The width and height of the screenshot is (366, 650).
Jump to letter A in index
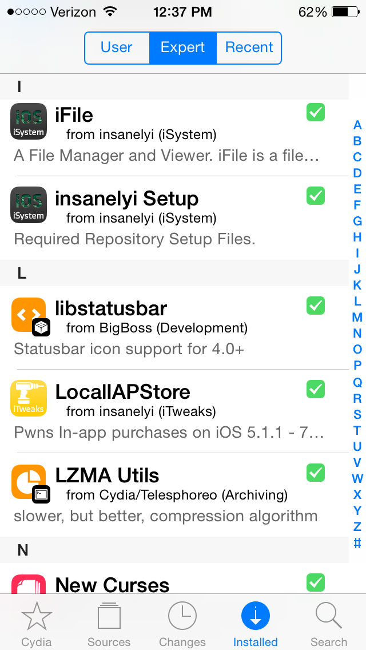(357, 125)
